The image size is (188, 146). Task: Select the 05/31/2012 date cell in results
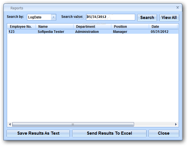(160, 32)
